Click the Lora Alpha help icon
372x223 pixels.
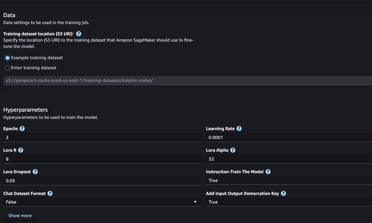(x=233, y=150)
